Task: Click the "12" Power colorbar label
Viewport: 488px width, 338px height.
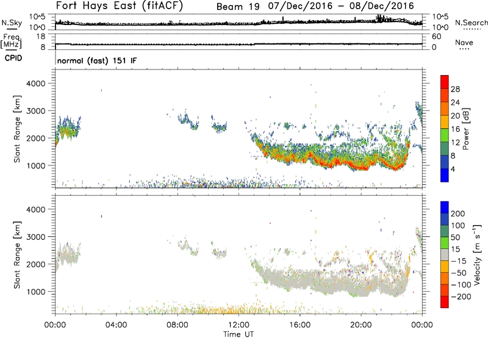Action: pyautogui.click(x=455, y=143)
